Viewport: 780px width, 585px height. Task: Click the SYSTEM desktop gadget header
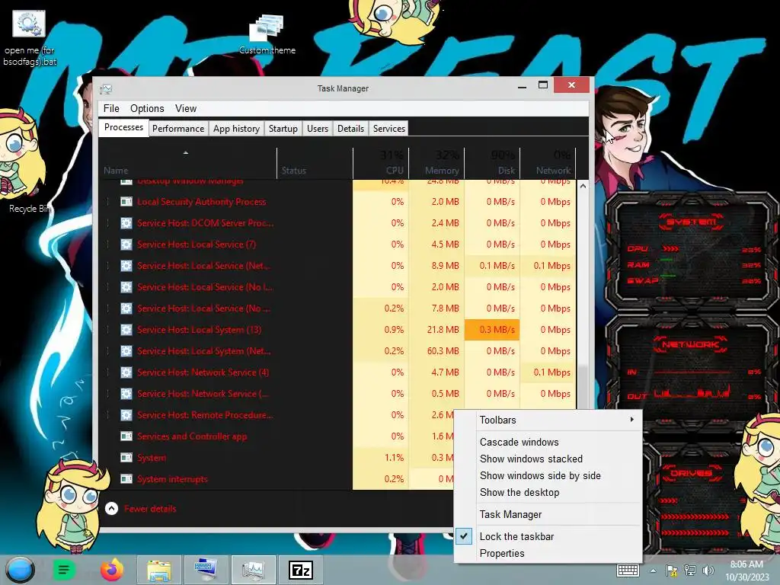coord(691,222)
